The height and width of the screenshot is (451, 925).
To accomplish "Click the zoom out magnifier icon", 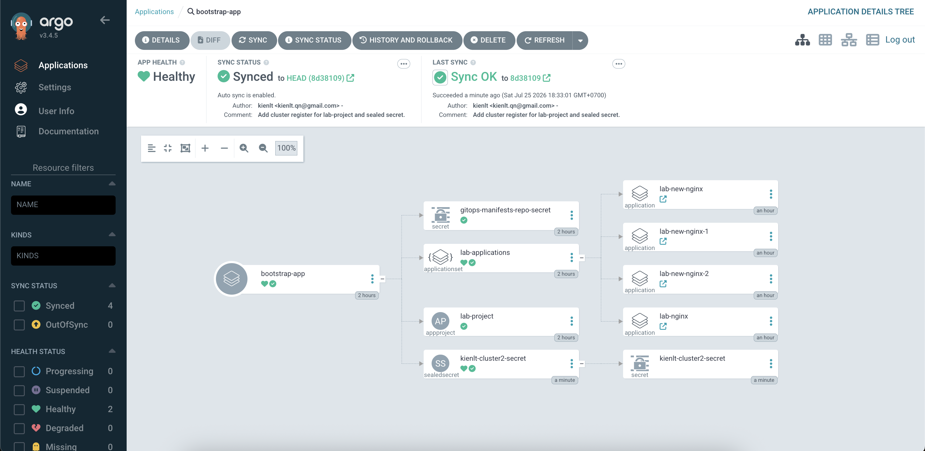I will click(263, 148).
